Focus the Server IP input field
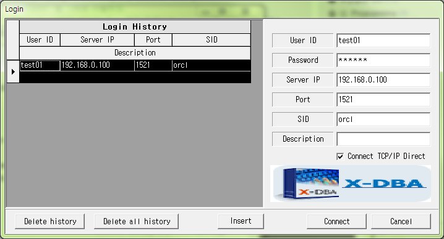 tap(383, 80)
